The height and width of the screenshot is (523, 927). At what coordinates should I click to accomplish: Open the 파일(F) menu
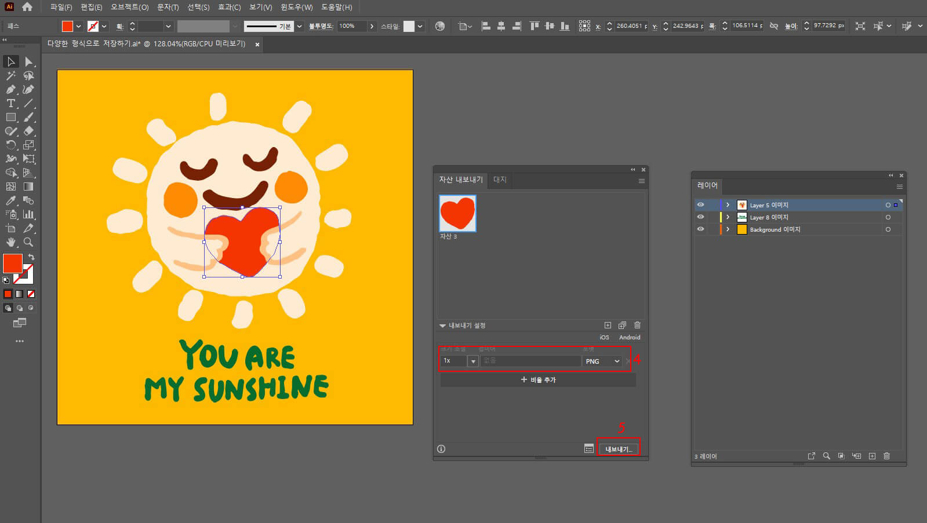[61, 8]
